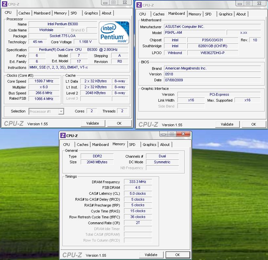Open Caches tab in the motherboard info window

(159, 14)
